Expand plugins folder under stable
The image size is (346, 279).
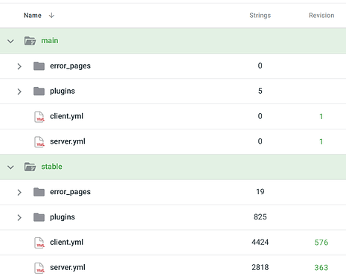[x=19, y=217]
